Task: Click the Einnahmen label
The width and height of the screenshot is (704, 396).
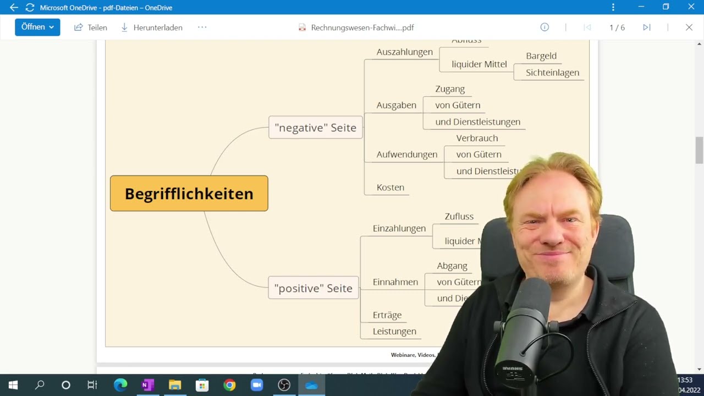Action: click(x=395, y=282)
